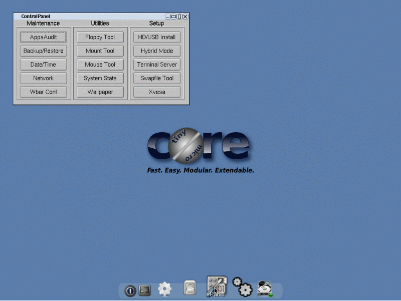Show System Stats
Image resolution: width=401 pixels, height=301 pixels.
100,78
